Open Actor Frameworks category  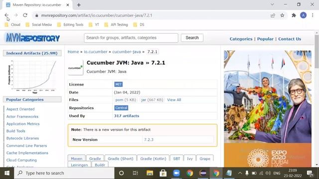coord(22,116)
